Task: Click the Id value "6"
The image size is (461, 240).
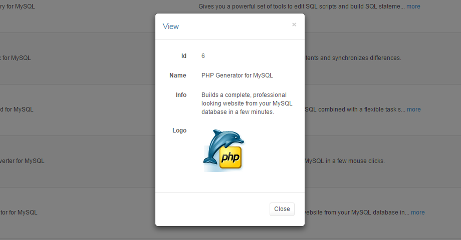Action: click(203, 56)
